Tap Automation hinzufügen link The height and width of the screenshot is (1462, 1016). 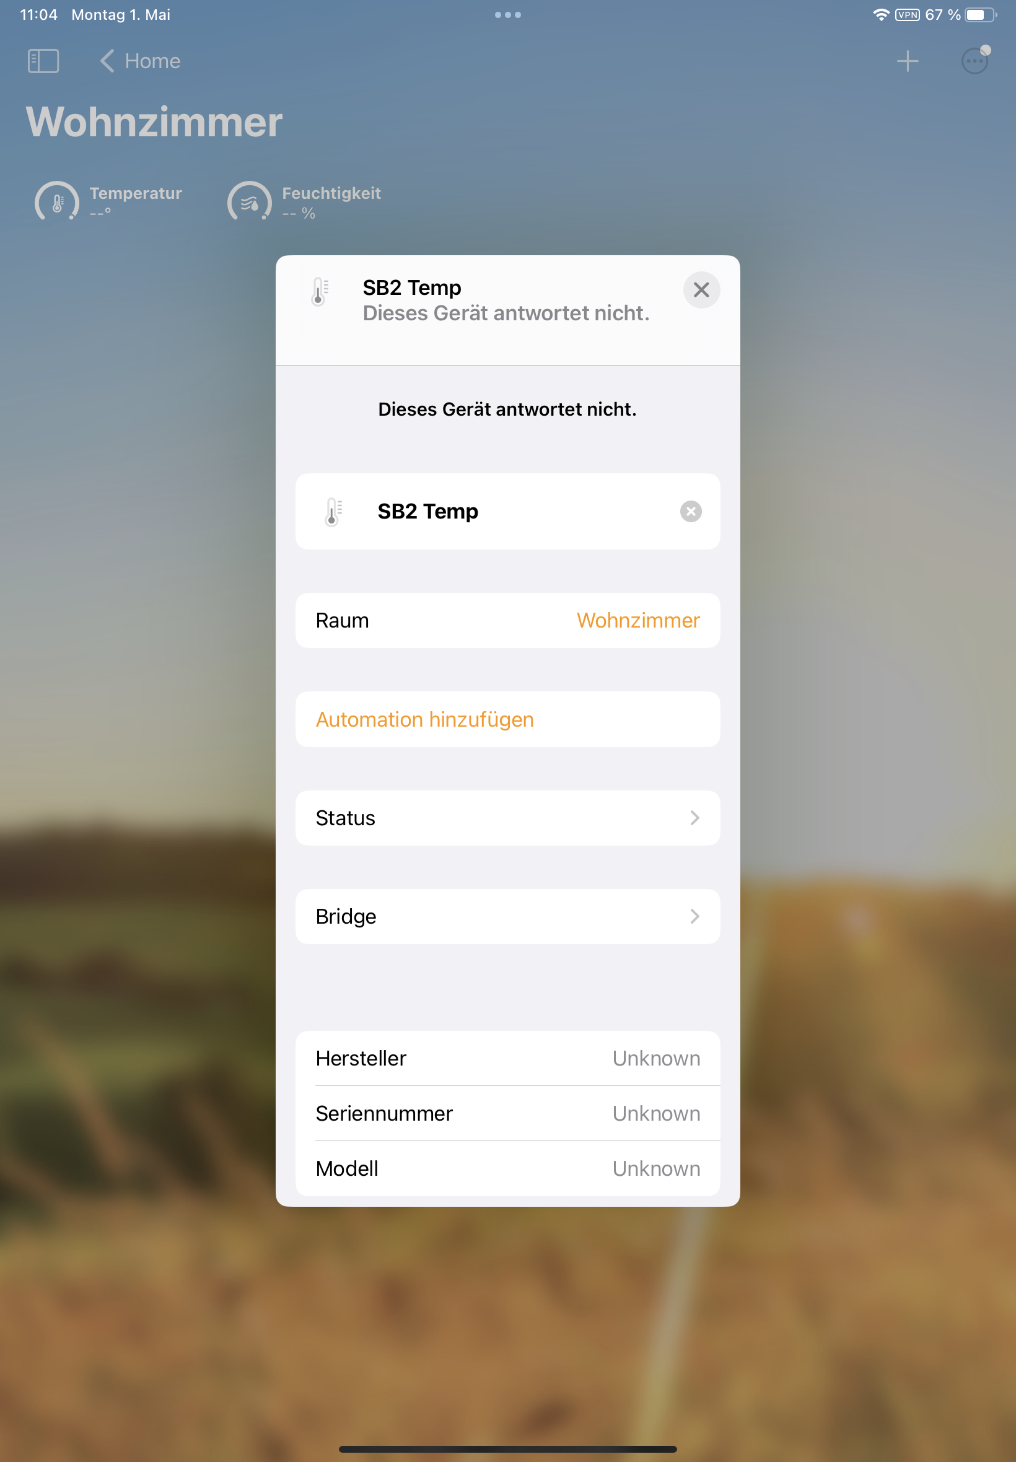(x=424, y=719)
